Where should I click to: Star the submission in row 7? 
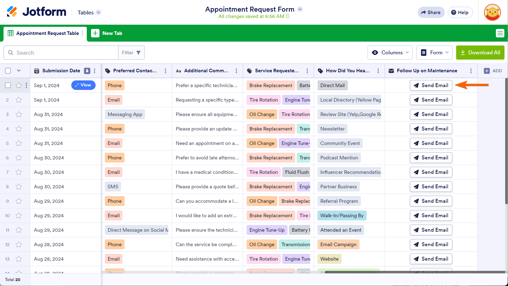(x=19, y=172)
